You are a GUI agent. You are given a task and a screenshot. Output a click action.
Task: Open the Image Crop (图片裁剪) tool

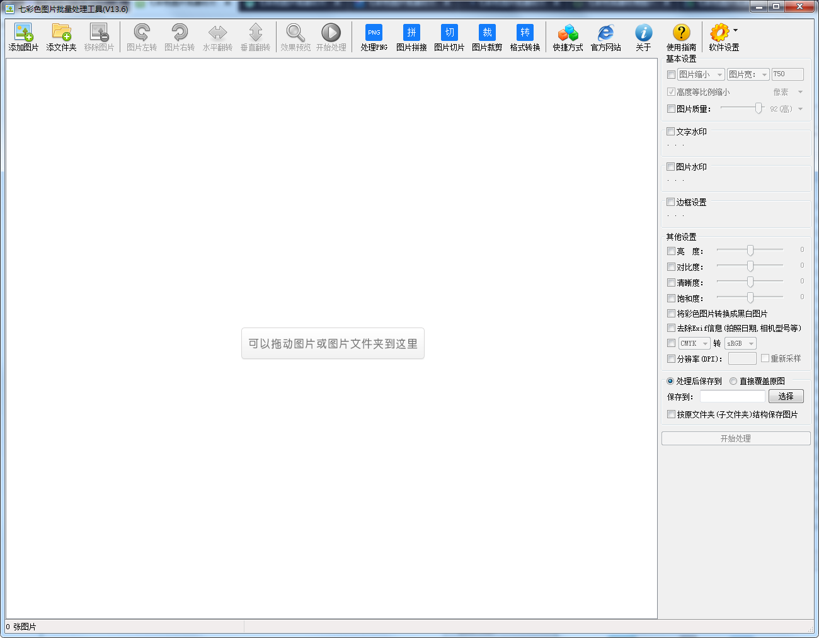click(487, 33)
